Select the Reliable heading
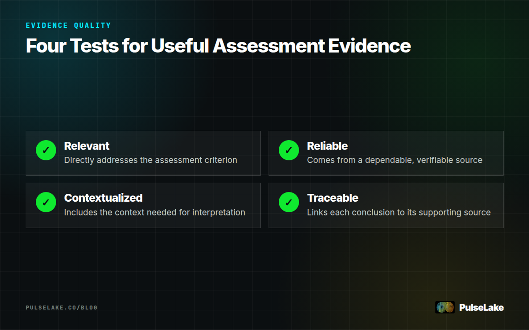The height and width of the screenshot is (330, 529). (x=327, y=146)
